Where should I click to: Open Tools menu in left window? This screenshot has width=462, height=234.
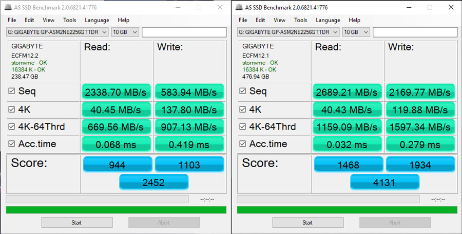coord(69,20)
